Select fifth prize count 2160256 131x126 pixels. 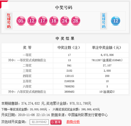(69, 81)
